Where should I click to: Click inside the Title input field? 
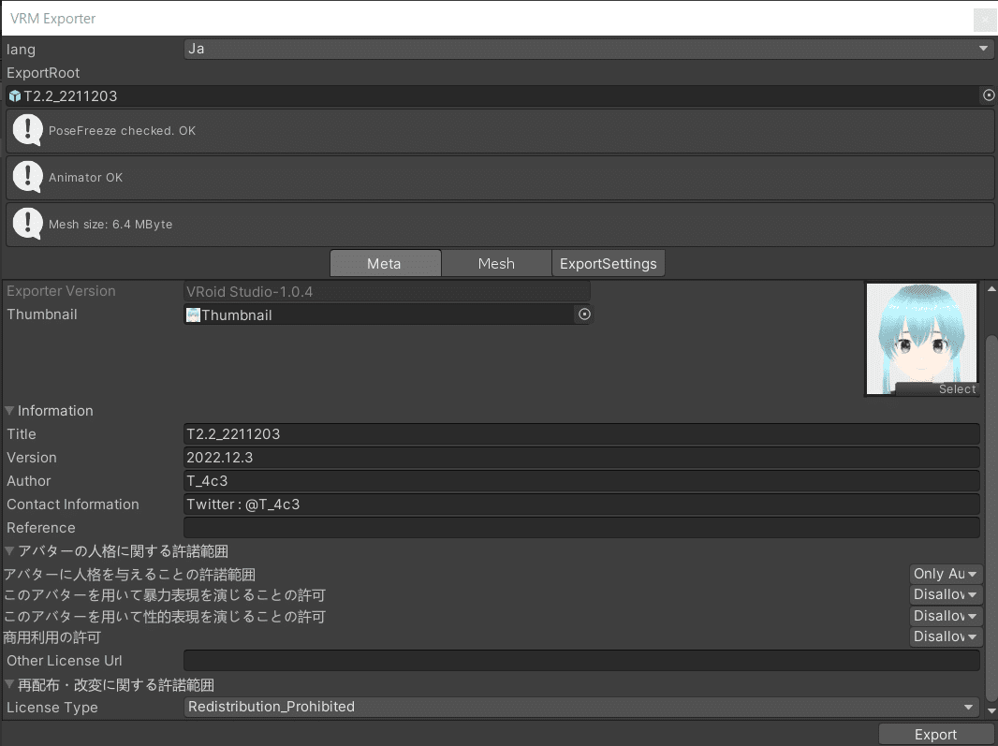[580, 433]
